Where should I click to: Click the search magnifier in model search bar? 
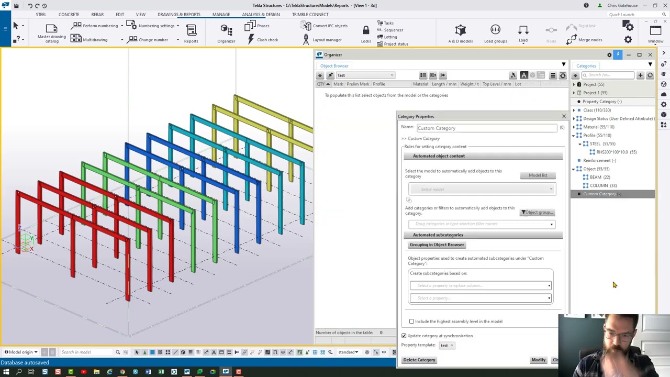118,352
